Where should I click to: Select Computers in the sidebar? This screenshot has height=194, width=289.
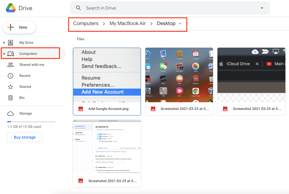(28, 54)
